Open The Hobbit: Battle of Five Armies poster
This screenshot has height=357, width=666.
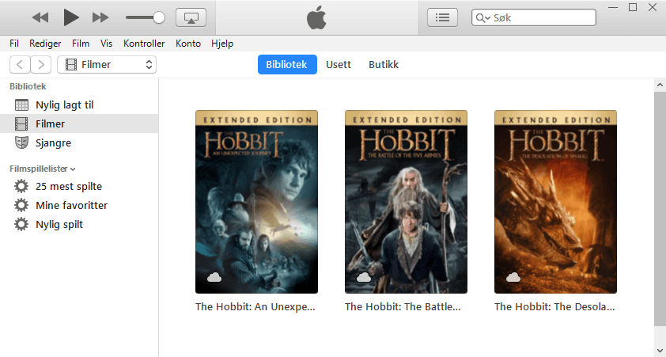[x=406, y=202]
